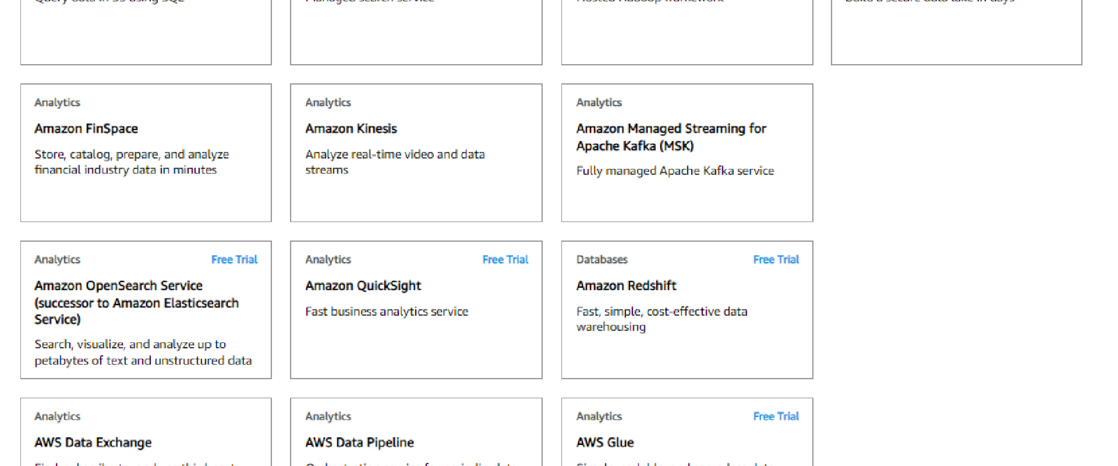The image size is (1118, 466).
Task: Open the Amazon QuickSight title link
Action: point(363,286)
